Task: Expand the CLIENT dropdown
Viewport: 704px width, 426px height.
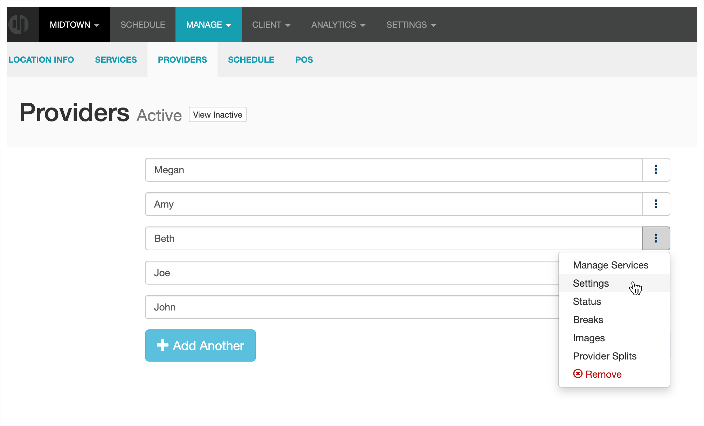Action: pos(271,25)
